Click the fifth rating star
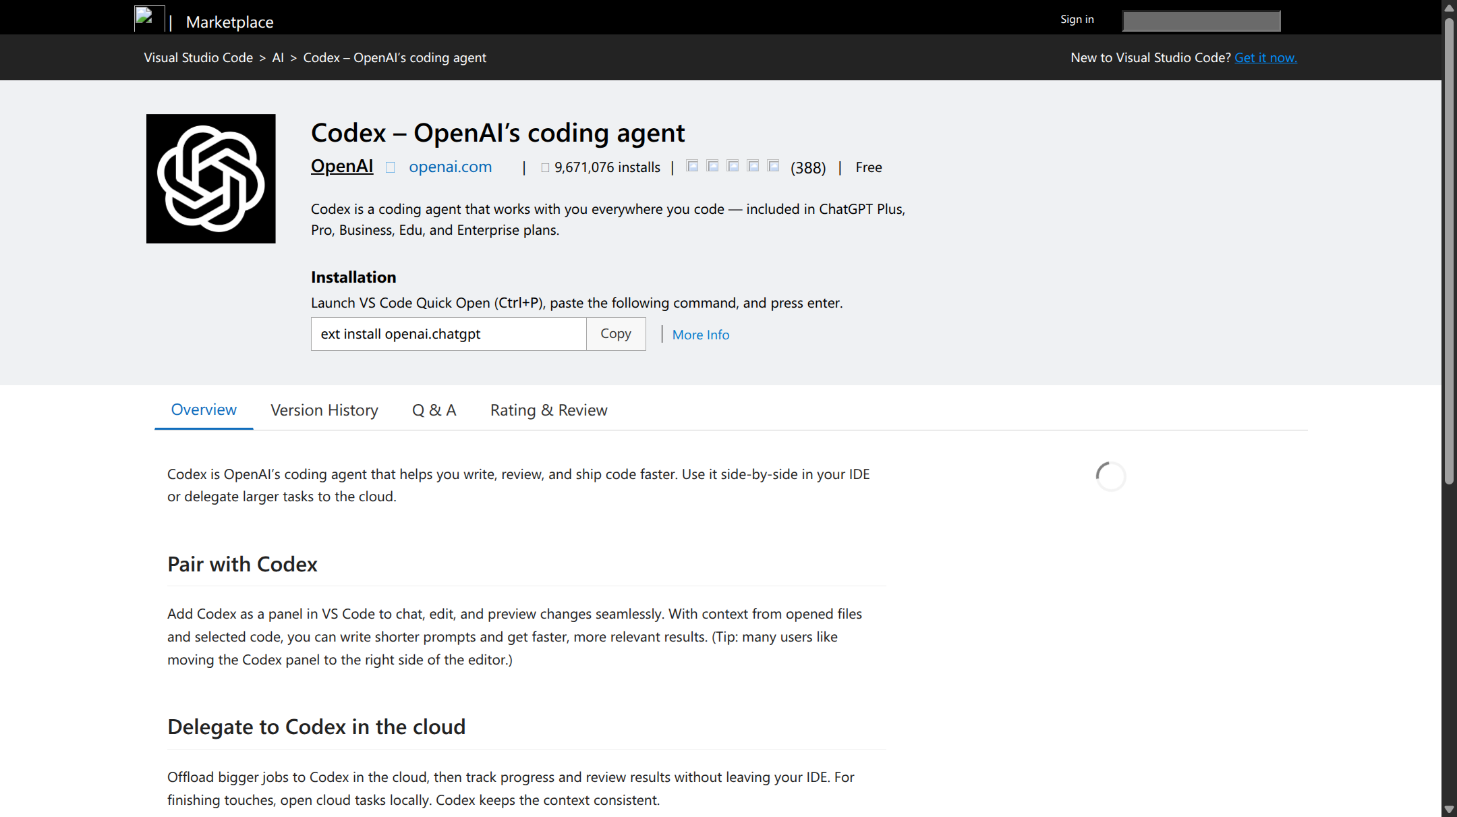Image resolution: width=1457 pixels, height=817 pixels. pyautogui.click(x=773, y=166)
